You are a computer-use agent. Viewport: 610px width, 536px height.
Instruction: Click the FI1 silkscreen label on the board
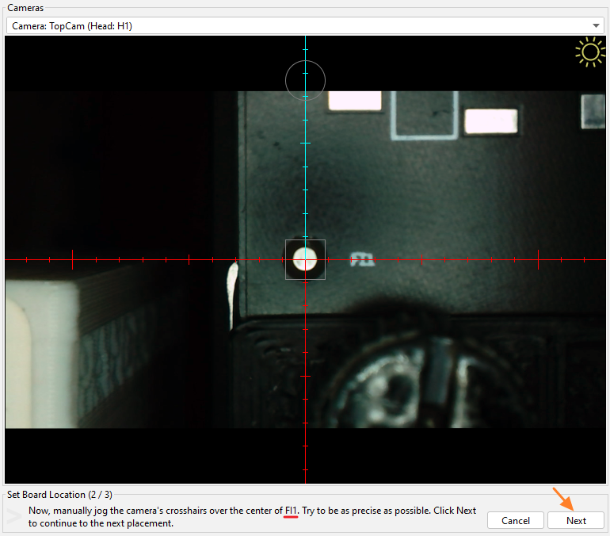click(x=363, y=259)
